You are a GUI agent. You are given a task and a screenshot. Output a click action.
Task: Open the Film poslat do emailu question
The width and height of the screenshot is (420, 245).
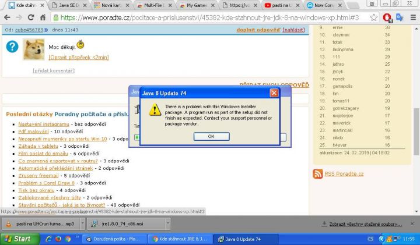click(43, 154)
